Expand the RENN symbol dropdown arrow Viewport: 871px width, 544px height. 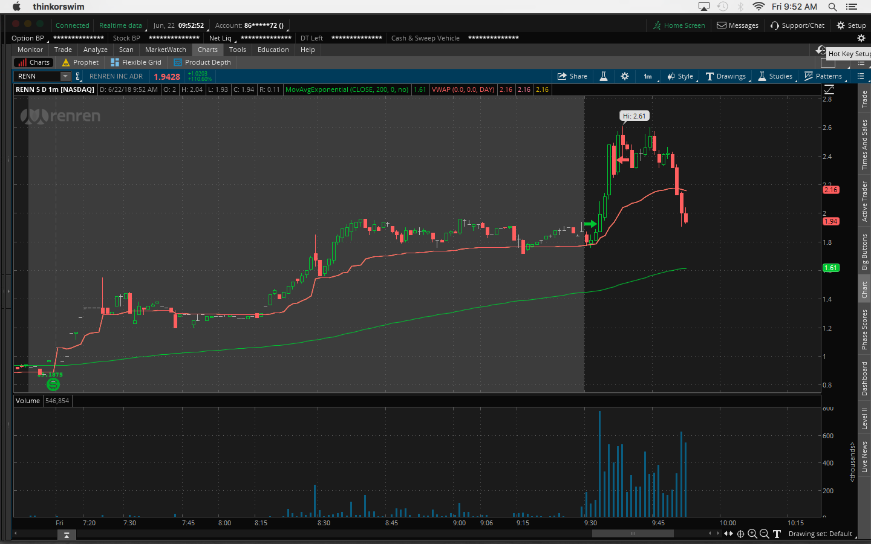point(65,76)
